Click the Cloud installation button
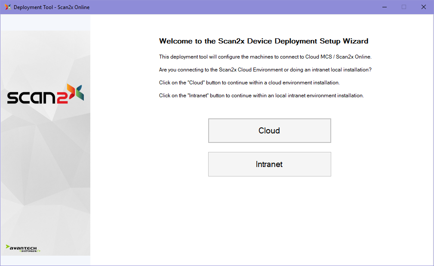The image size is (434, 266). tap(269, 130)
